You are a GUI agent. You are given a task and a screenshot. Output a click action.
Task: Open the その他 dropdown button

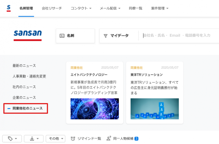(56, 139)
